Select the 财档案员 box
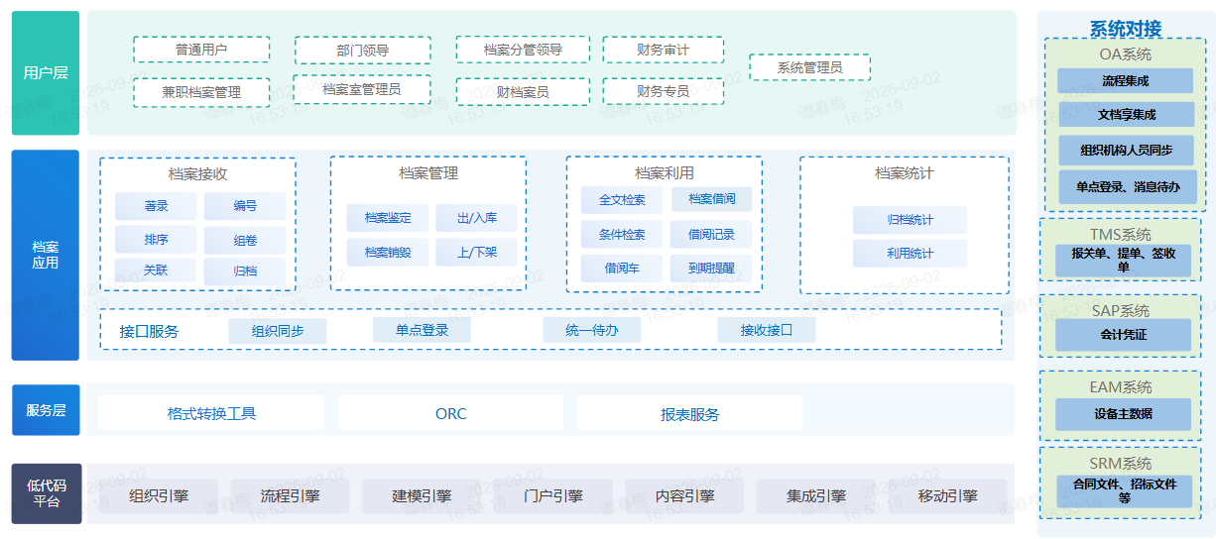 point(523,92)
